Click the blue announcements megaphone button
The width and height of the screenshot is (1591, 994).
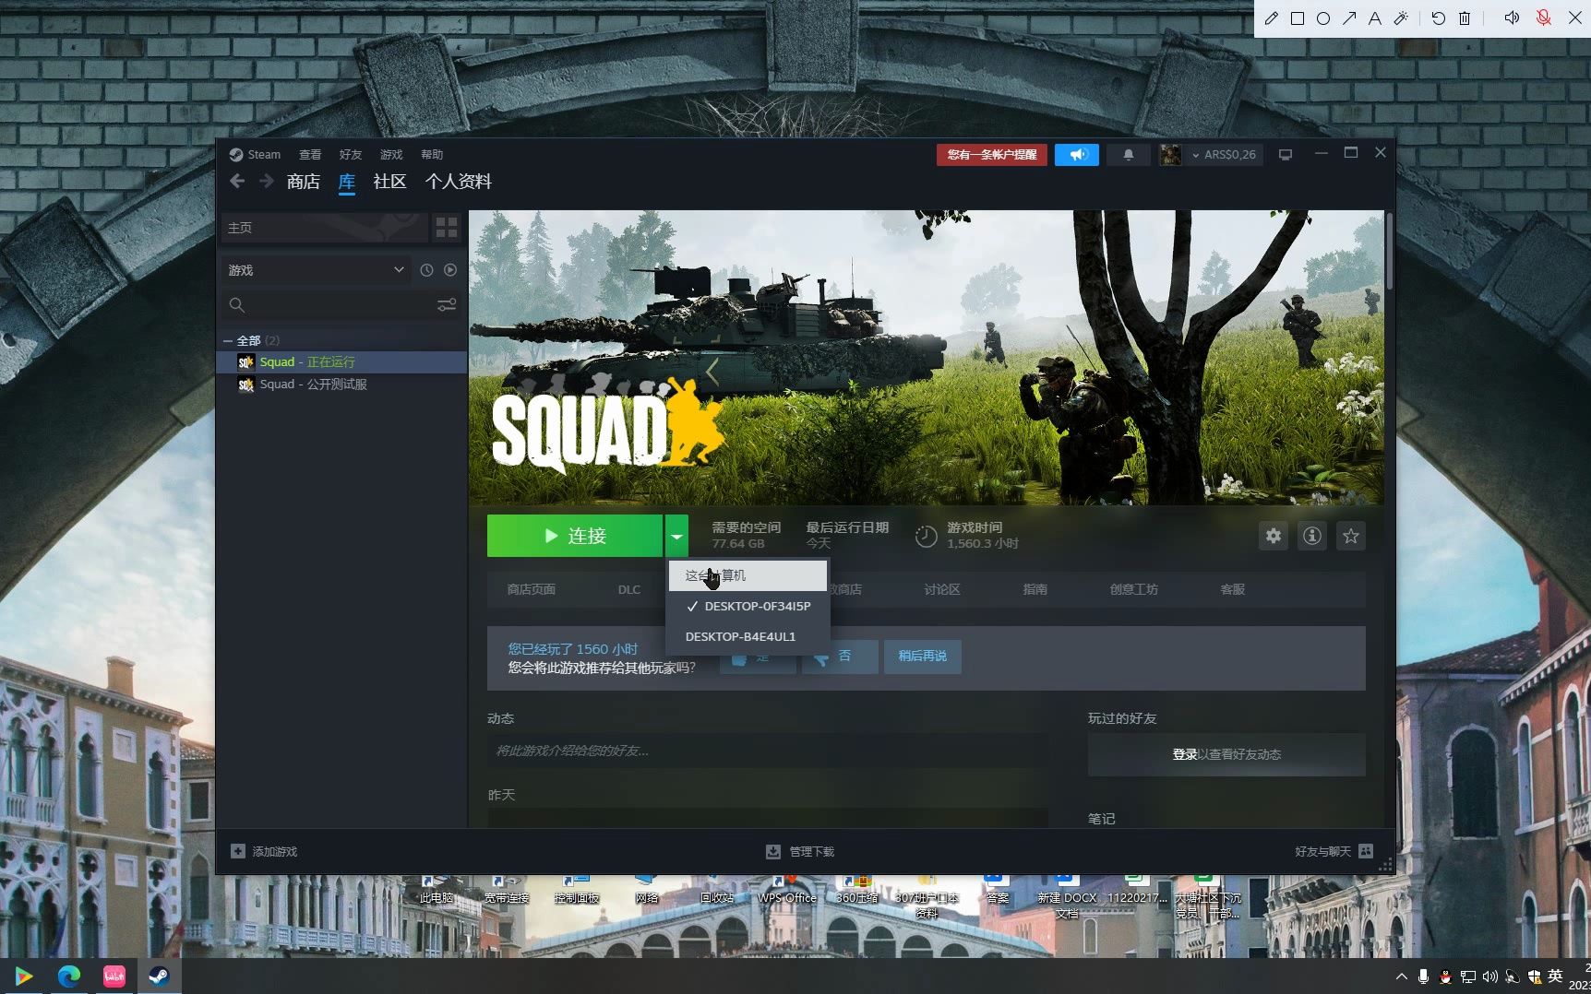click(x=1077, y=155)
